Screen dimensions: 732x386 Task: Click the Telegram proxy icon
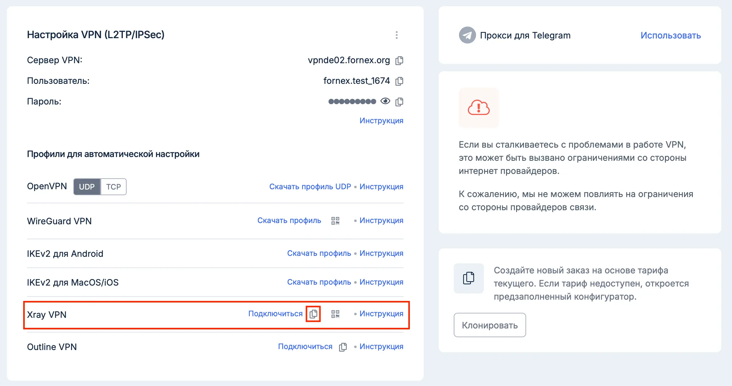pyautogui.click(x=467, y=35)
